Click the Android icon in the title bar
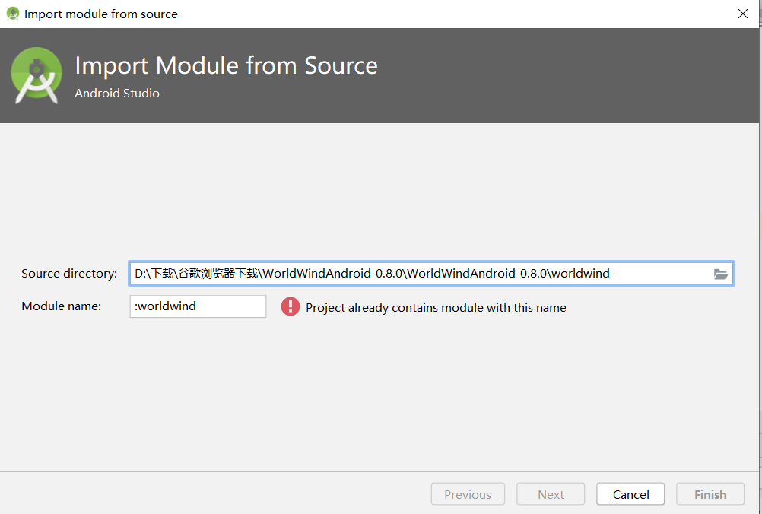The height and width of the screenshot is (514, 762). pos(11,13)
